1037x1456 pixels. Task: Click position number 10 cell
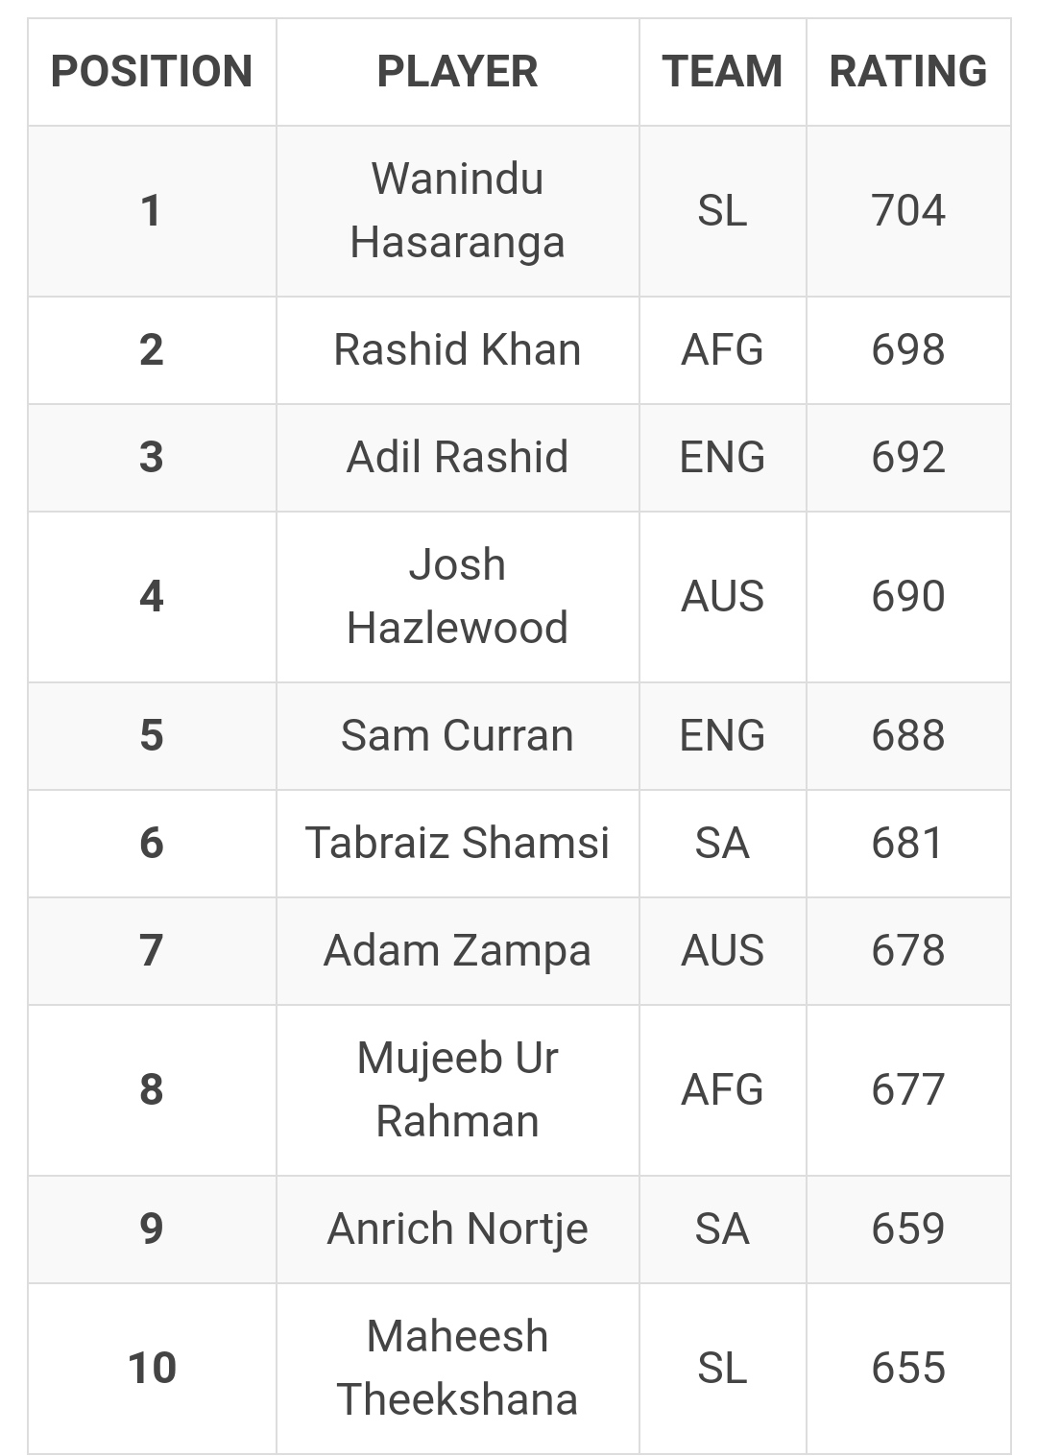pos(152,1368)
